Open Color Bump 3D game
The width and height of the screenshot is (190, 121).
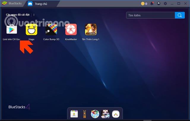coord(51,30)
